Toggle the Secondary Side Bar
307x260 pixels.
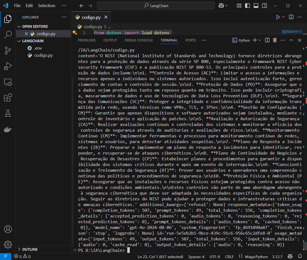264,6
